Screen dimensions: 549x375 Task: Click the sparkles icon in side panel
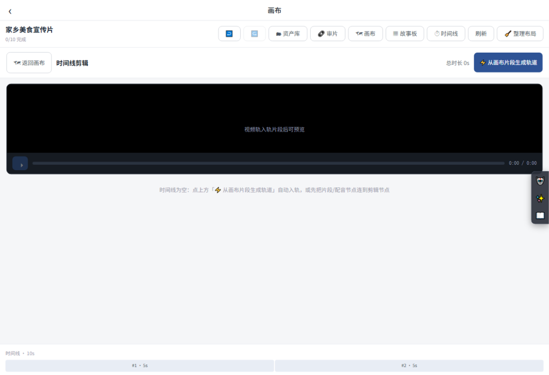pyautogui.click(x=540, y=198)
